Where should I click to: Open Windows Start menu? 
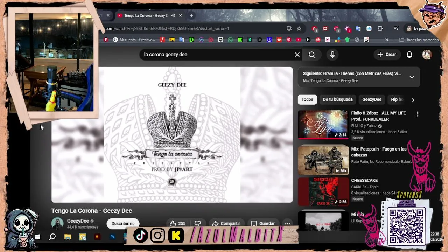tap(37, 237)
